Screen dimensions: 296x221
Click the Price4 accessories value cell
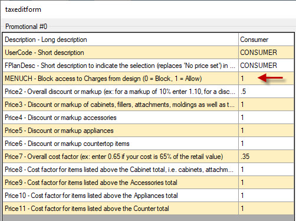coord(266,118)
